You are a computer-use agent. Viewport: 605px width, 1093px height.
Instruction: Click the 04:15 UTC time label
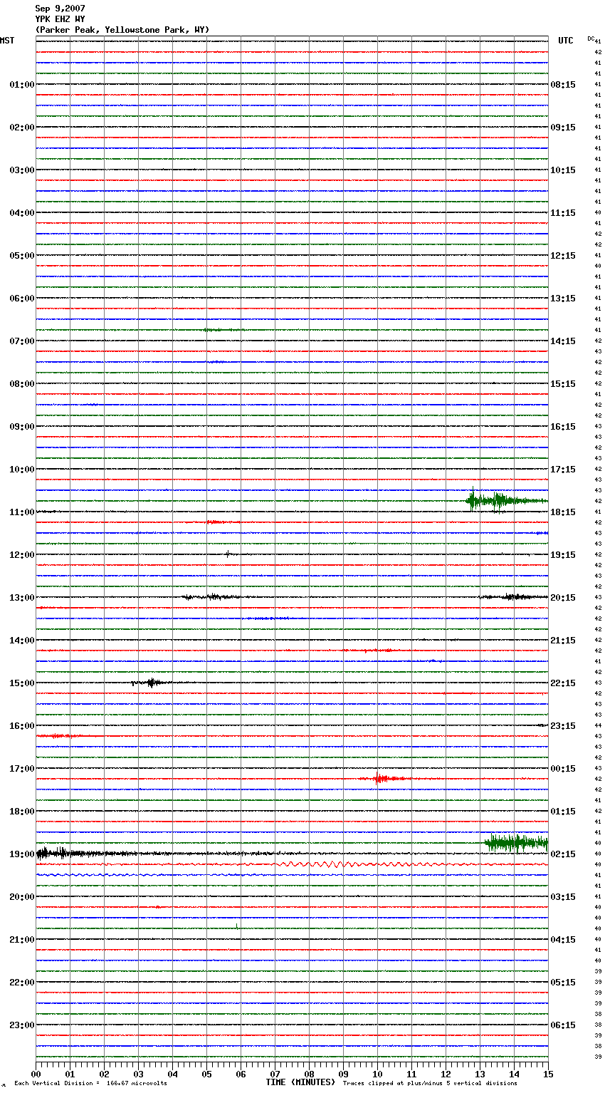click(x=563, y=940)
